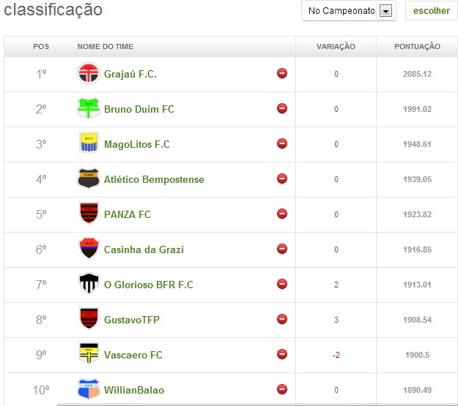Click the O Glorioso BFR F.C crest
458x406 pixels.
[x=88, y=285]
